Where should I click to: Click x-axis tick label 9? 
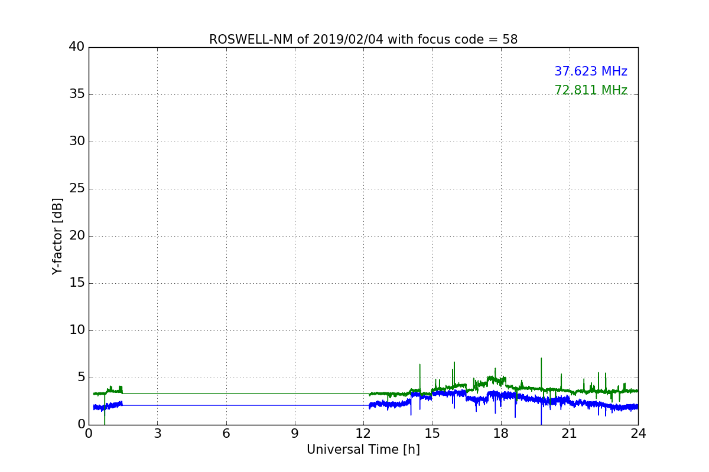(295, 434)
